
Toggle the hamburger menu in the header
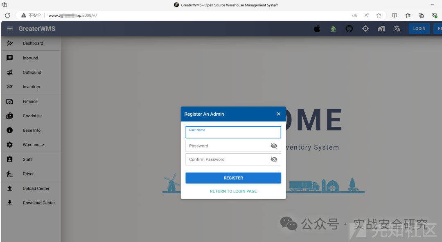pos(10,29)
